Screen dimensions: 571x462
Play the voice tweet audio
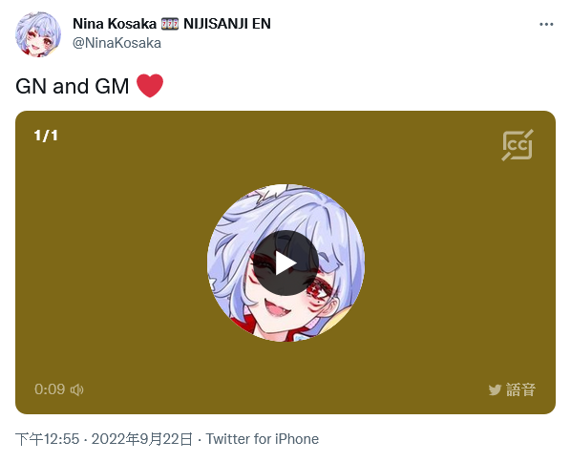point(285,262)
